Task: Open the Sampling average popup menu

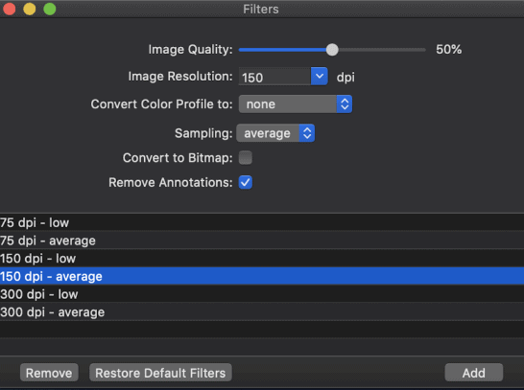Action: point(275,133)
